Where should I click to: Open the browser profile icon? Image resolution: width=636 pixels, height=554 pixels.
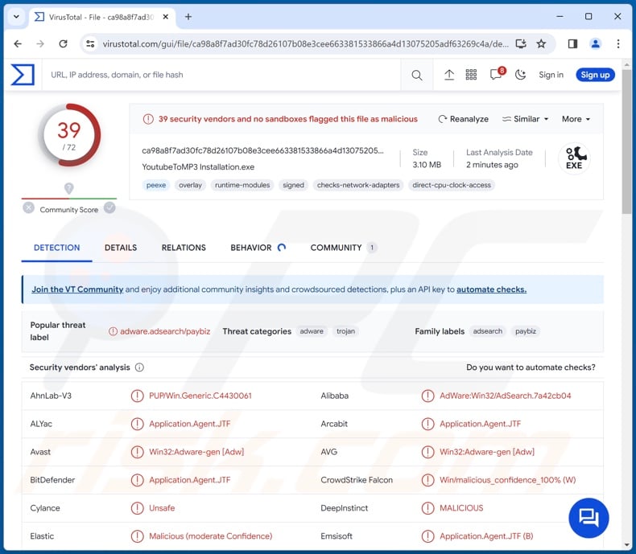pyautogui.click(x=595, y=43)
